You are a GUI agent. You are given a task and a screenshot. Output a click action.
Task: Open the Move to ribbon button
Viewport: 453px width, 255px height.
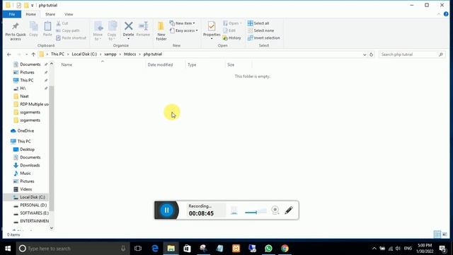tap(98, 30)
